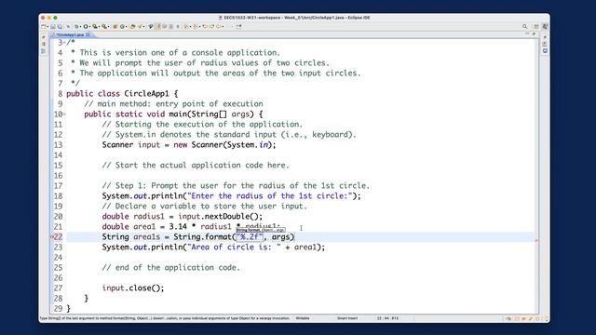Click the Pin Editor toolbar icon
The image size is (596, 335).
coord(238,27)
